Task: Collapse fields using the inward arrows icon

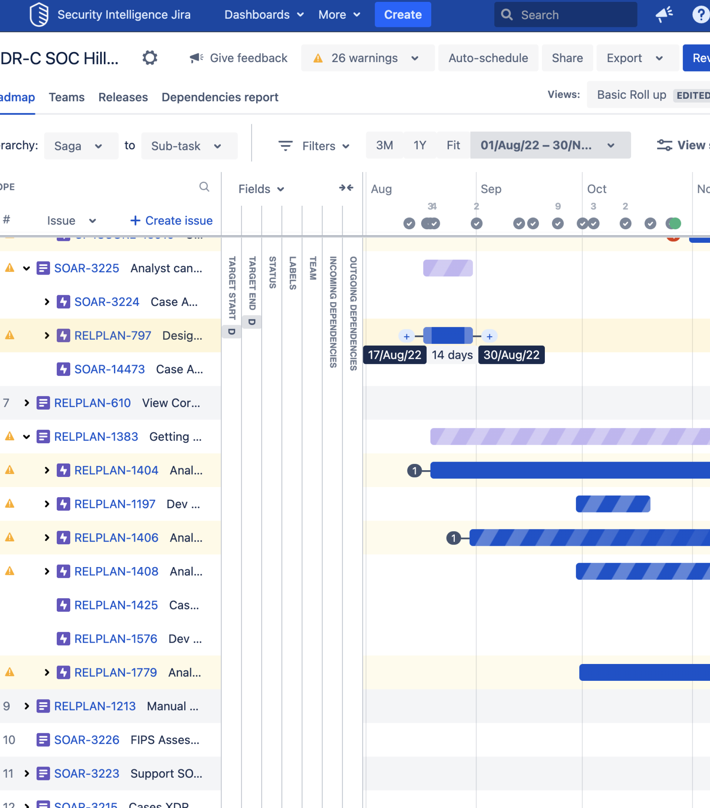Action: coord(346,188)
